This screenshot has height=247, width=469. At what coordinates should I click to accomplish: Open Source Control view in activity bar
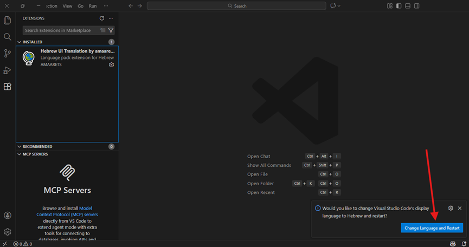click(8, 53)
